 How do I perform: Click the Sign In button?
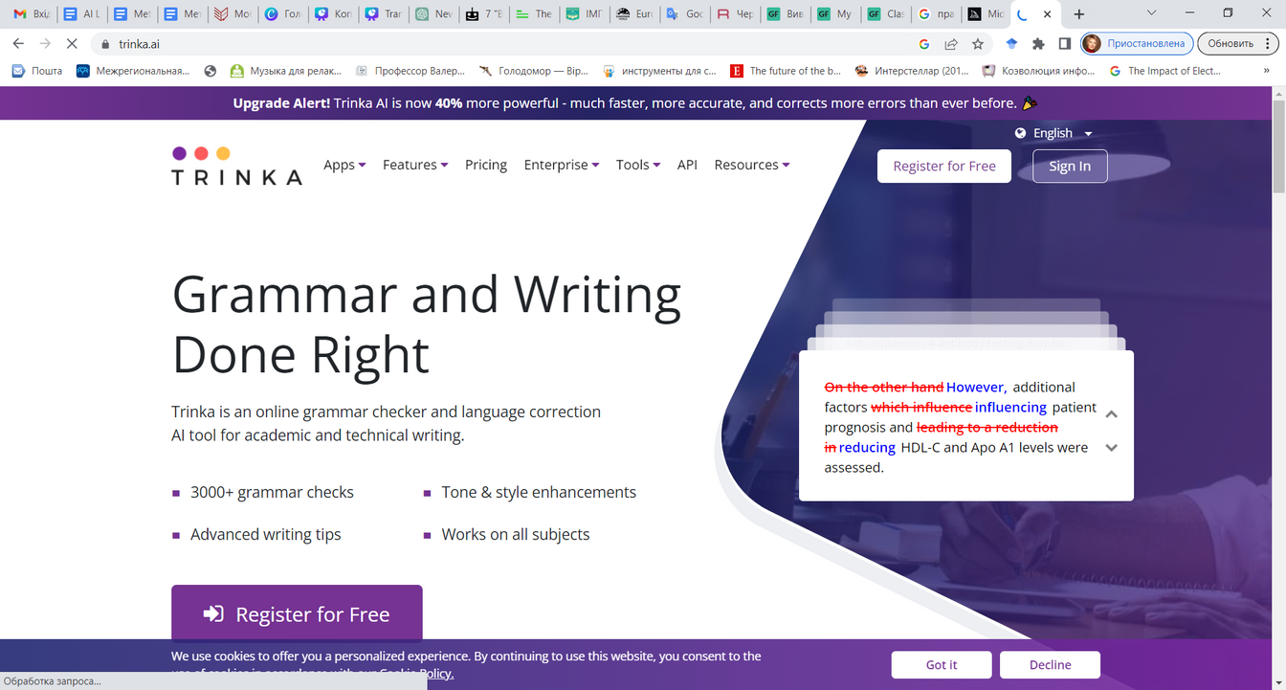(x=1070, y=166)
